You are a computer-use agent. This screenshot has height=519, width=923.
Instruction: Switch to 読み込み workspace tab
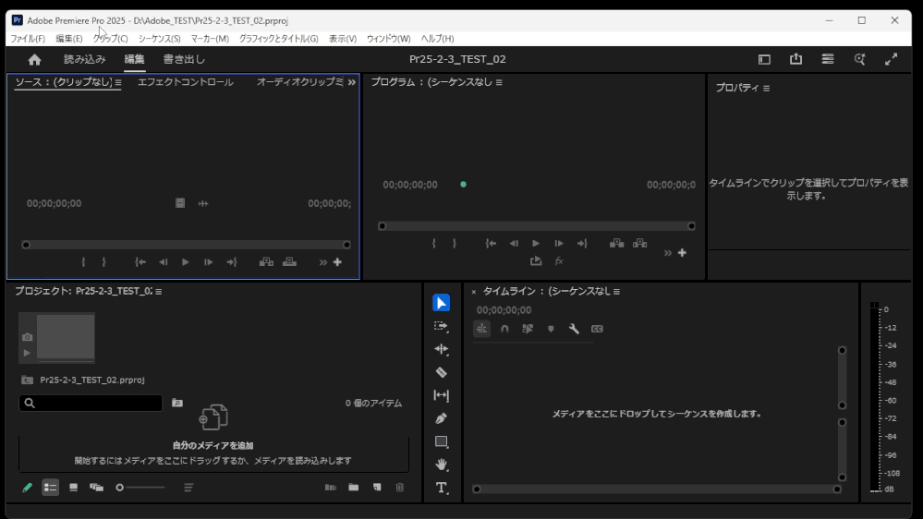pyautogui.click(x=85, y=59)
